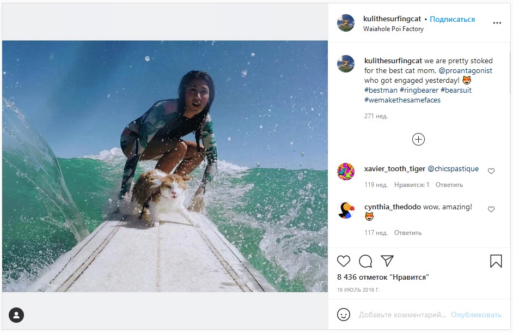The height and width of the screenshot is (332, 513).
Task: Click kulithesurfingcat avatar in post header
Action: pos(346,23)
